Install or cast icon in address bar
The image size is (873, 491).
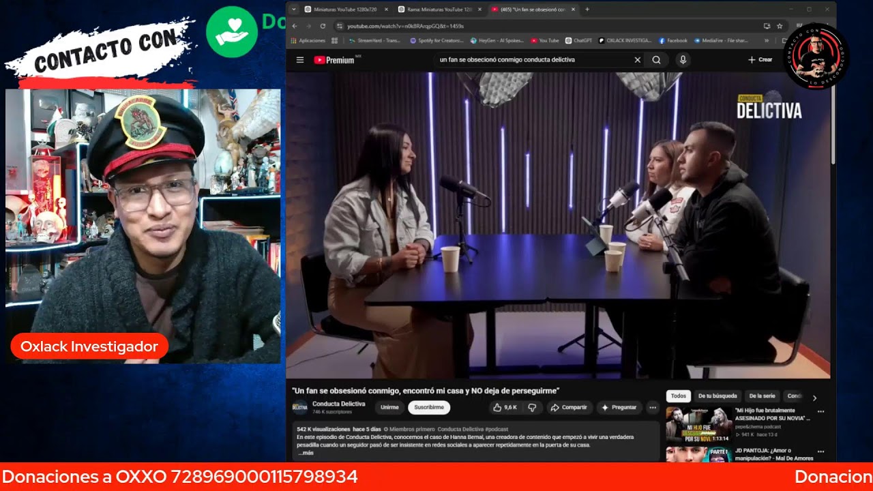click(x=767, y=26)
